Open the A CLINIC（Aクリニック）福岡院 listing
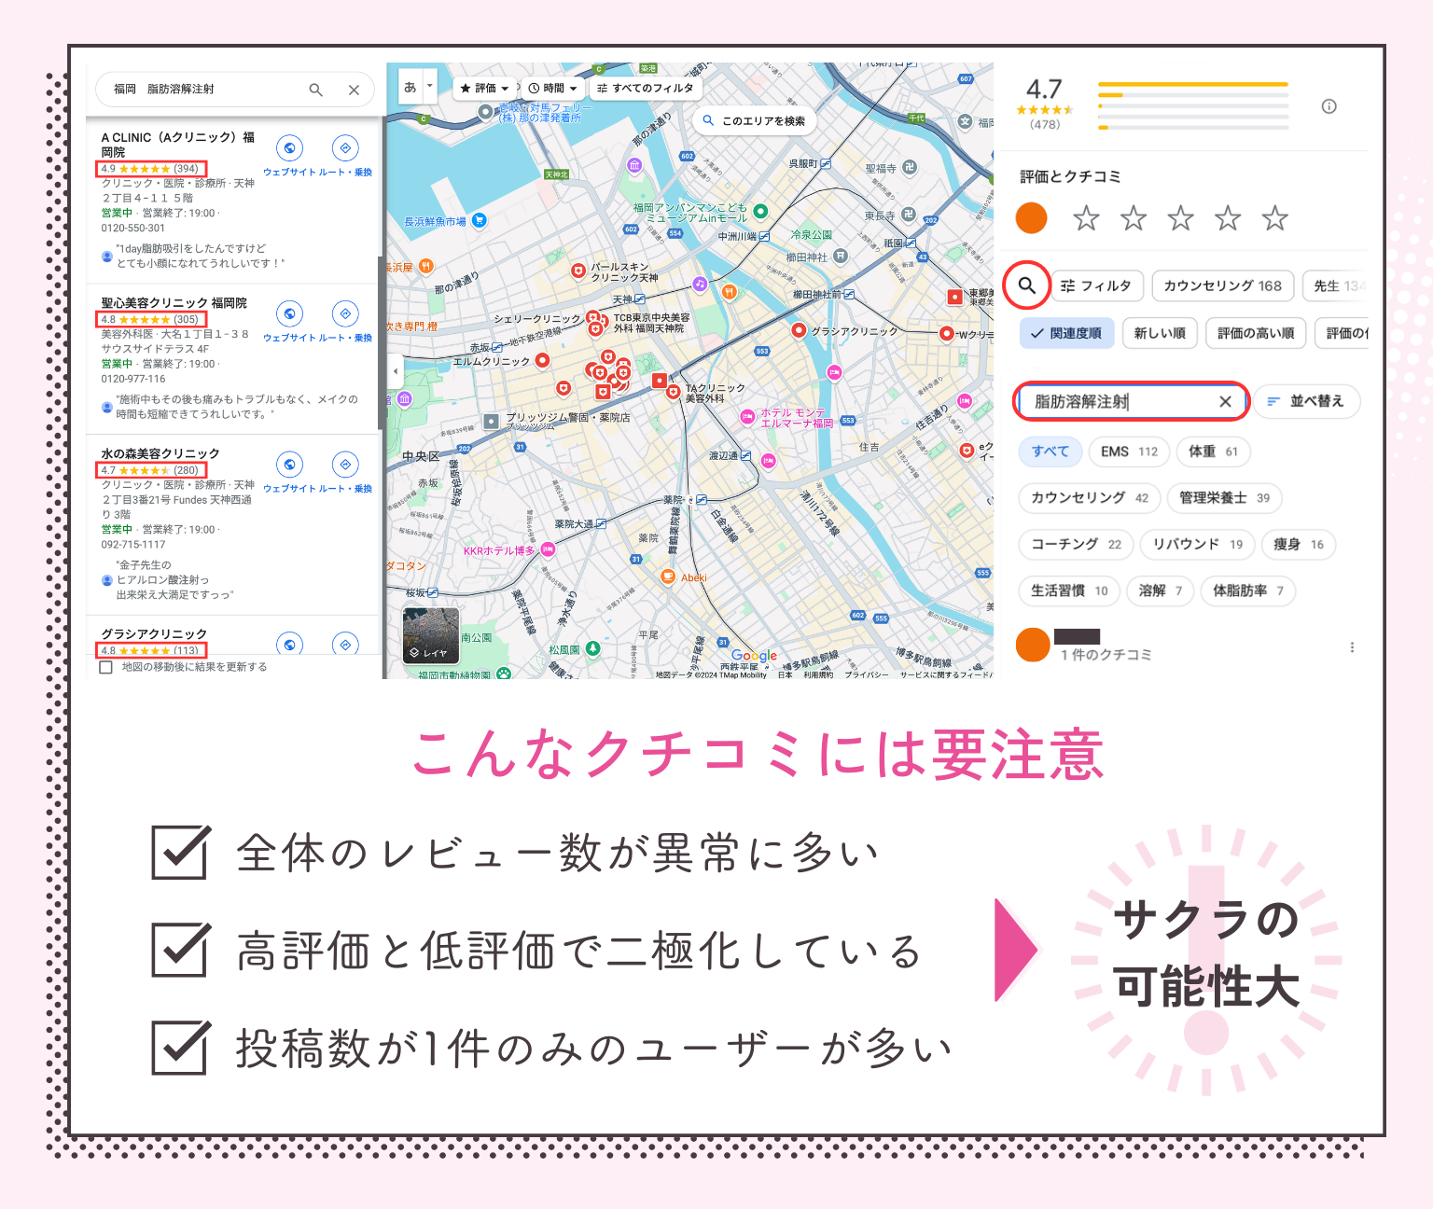This screenshot has width=1433, height=1209. click(177, 145)
